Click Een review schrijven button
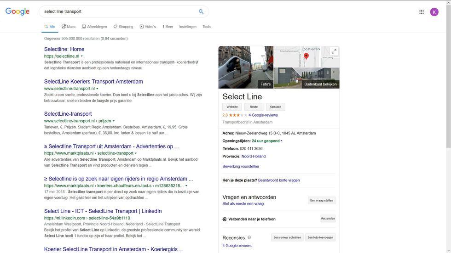The image size is (451, 253). click(287, 237)
